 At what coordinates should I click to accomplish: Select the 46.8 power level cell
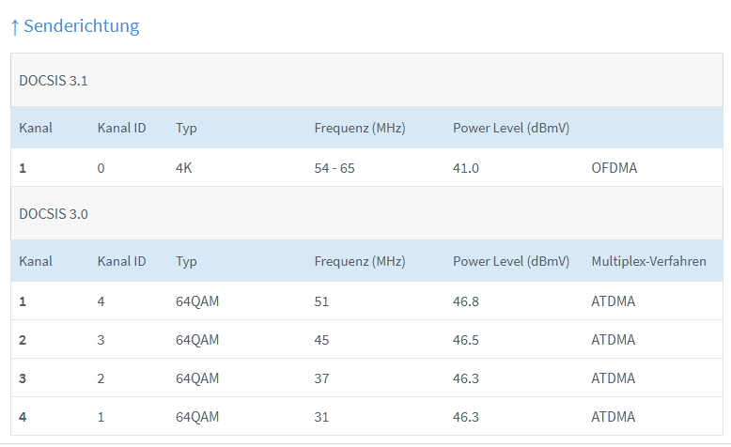[x=466, y=301]
